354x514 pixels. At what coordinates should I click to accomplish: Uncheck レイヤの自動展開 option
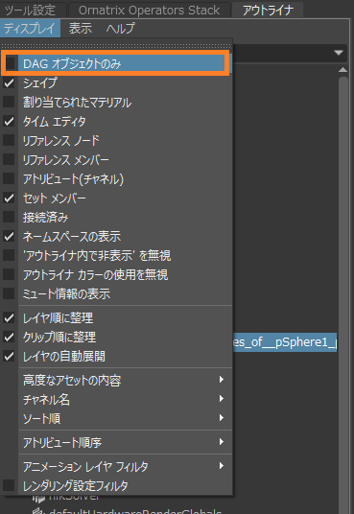9,356
